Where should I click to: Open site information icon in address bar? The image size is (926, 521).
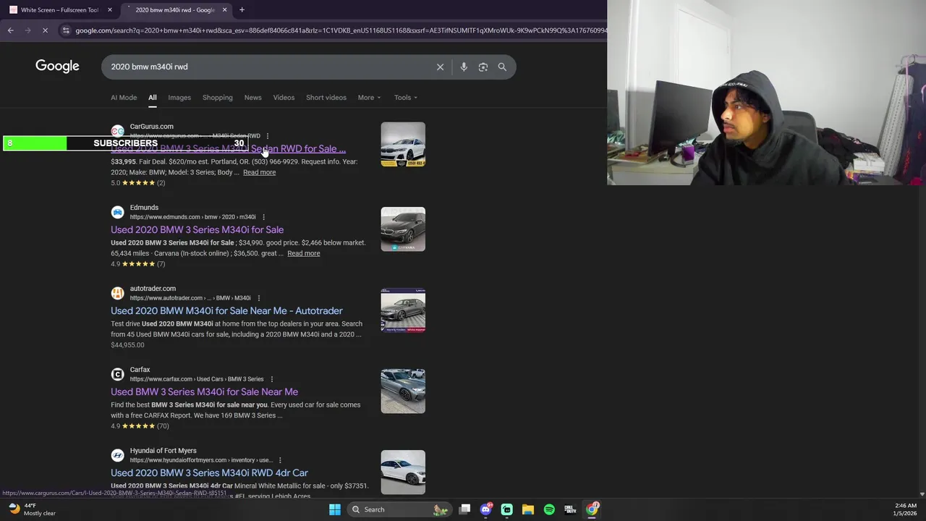pyautogui.click(x=66, y=30)
